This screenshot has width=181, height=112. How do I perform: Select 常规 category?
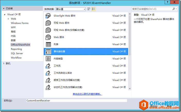tap(13, 32)
